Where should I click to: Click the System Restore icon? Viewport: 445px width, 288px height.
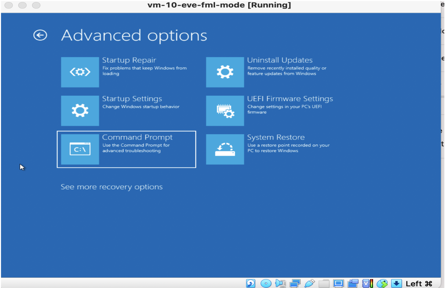point(225,149)
